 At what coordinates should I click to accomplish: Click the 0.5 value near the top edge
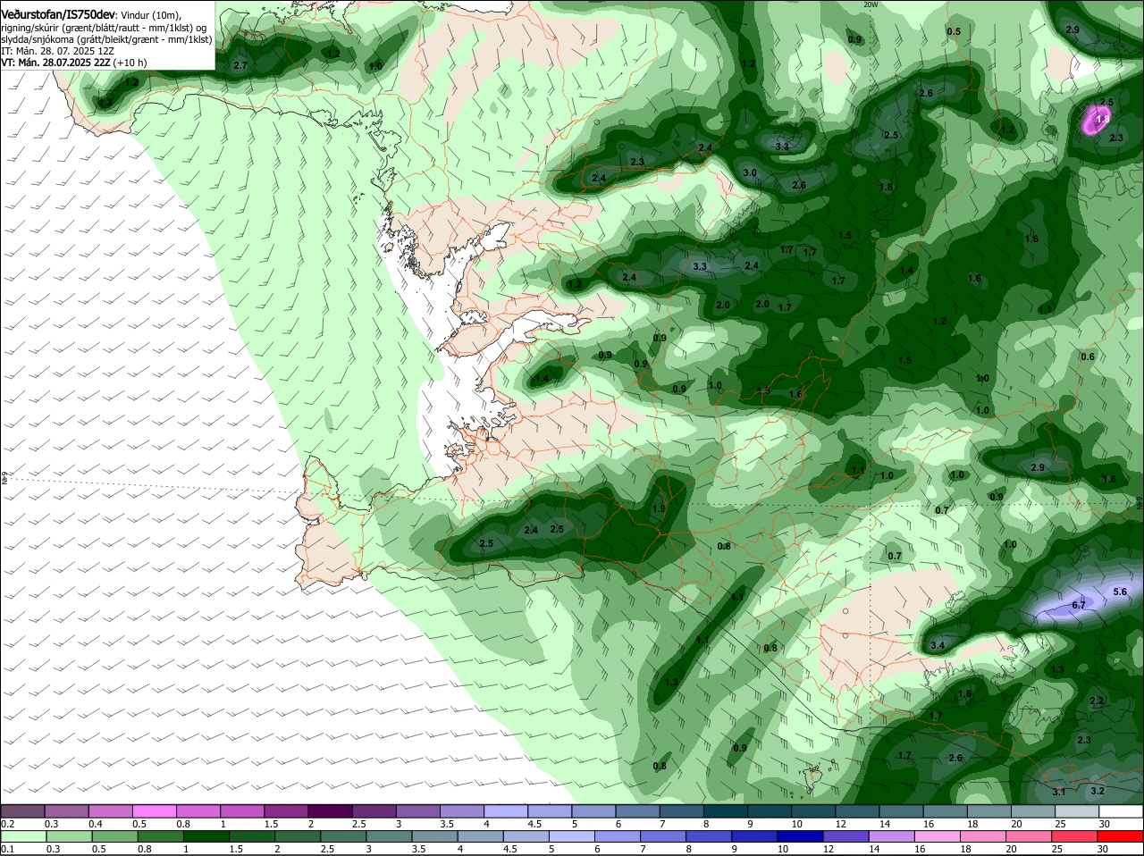954,31
